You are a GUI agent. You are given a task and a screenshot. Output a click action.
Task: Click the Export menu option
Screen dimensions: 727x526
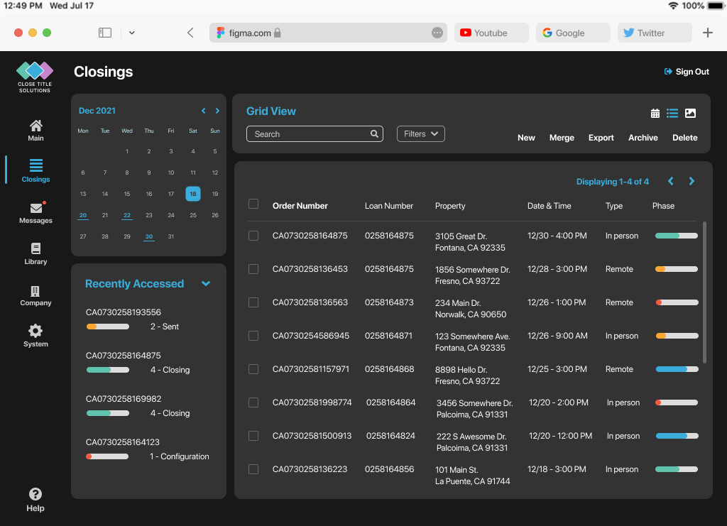pos(601,138)
